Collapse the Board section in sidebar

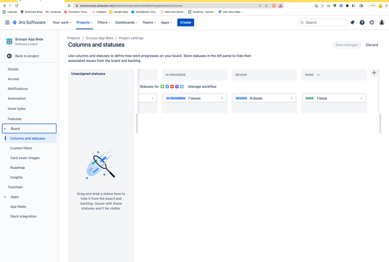5,129
